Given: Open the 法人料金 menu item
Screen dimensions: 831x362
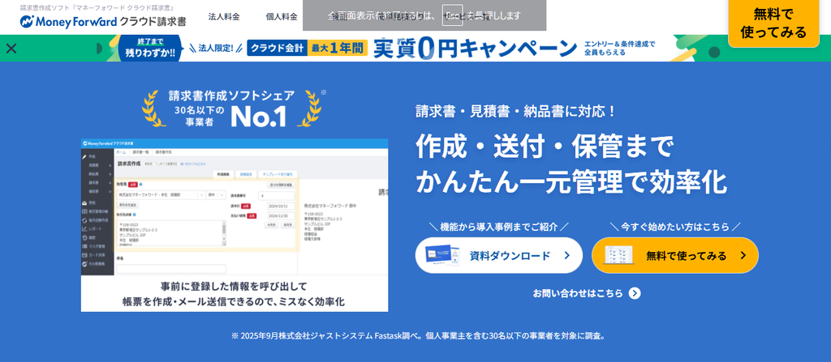Looking at the screenshot, I should pos(224,16).
